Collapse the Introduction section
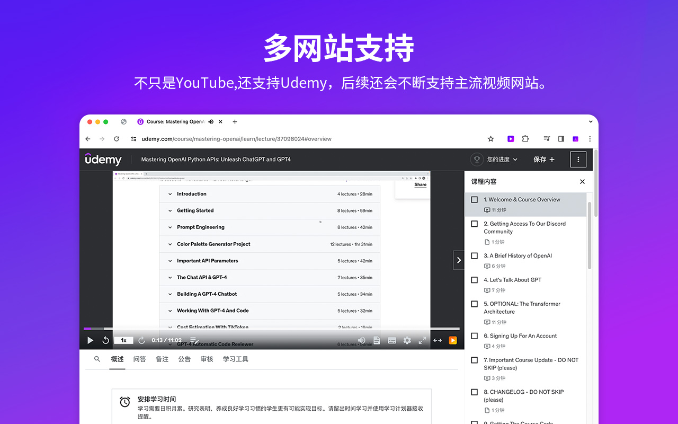The height and width of the screenshot is (424, 678). coord(171,193)
